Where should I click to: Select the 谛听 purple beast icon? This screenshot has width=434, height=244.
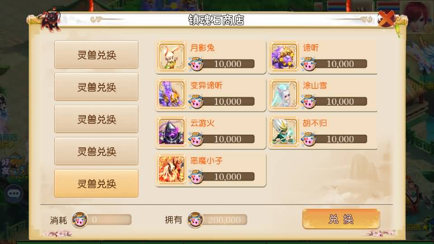(x=284, y=57)
